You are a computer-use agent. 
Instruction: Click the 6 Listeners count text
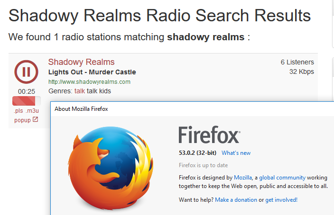pos(297,62)
